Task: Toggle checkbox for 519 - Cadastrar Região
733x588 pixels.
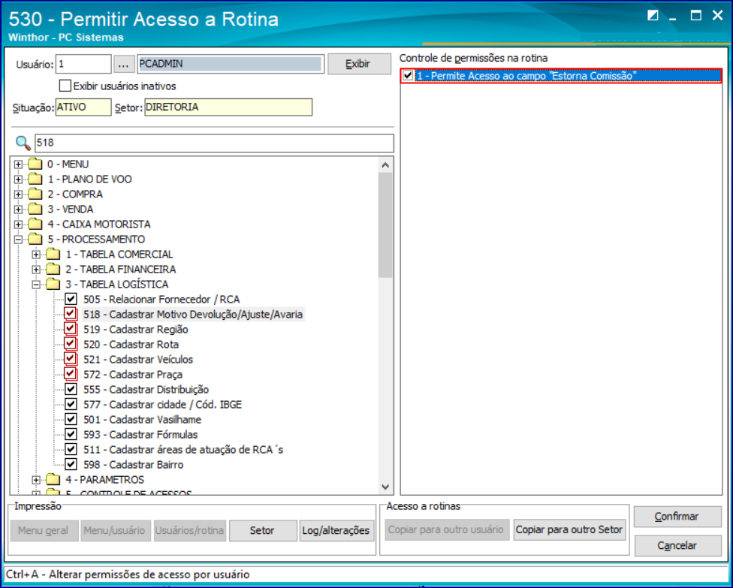Action: pos(71,329)
